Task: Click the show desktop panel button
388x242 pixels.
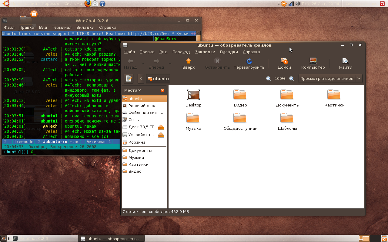Action: click(x=3, y=238)
